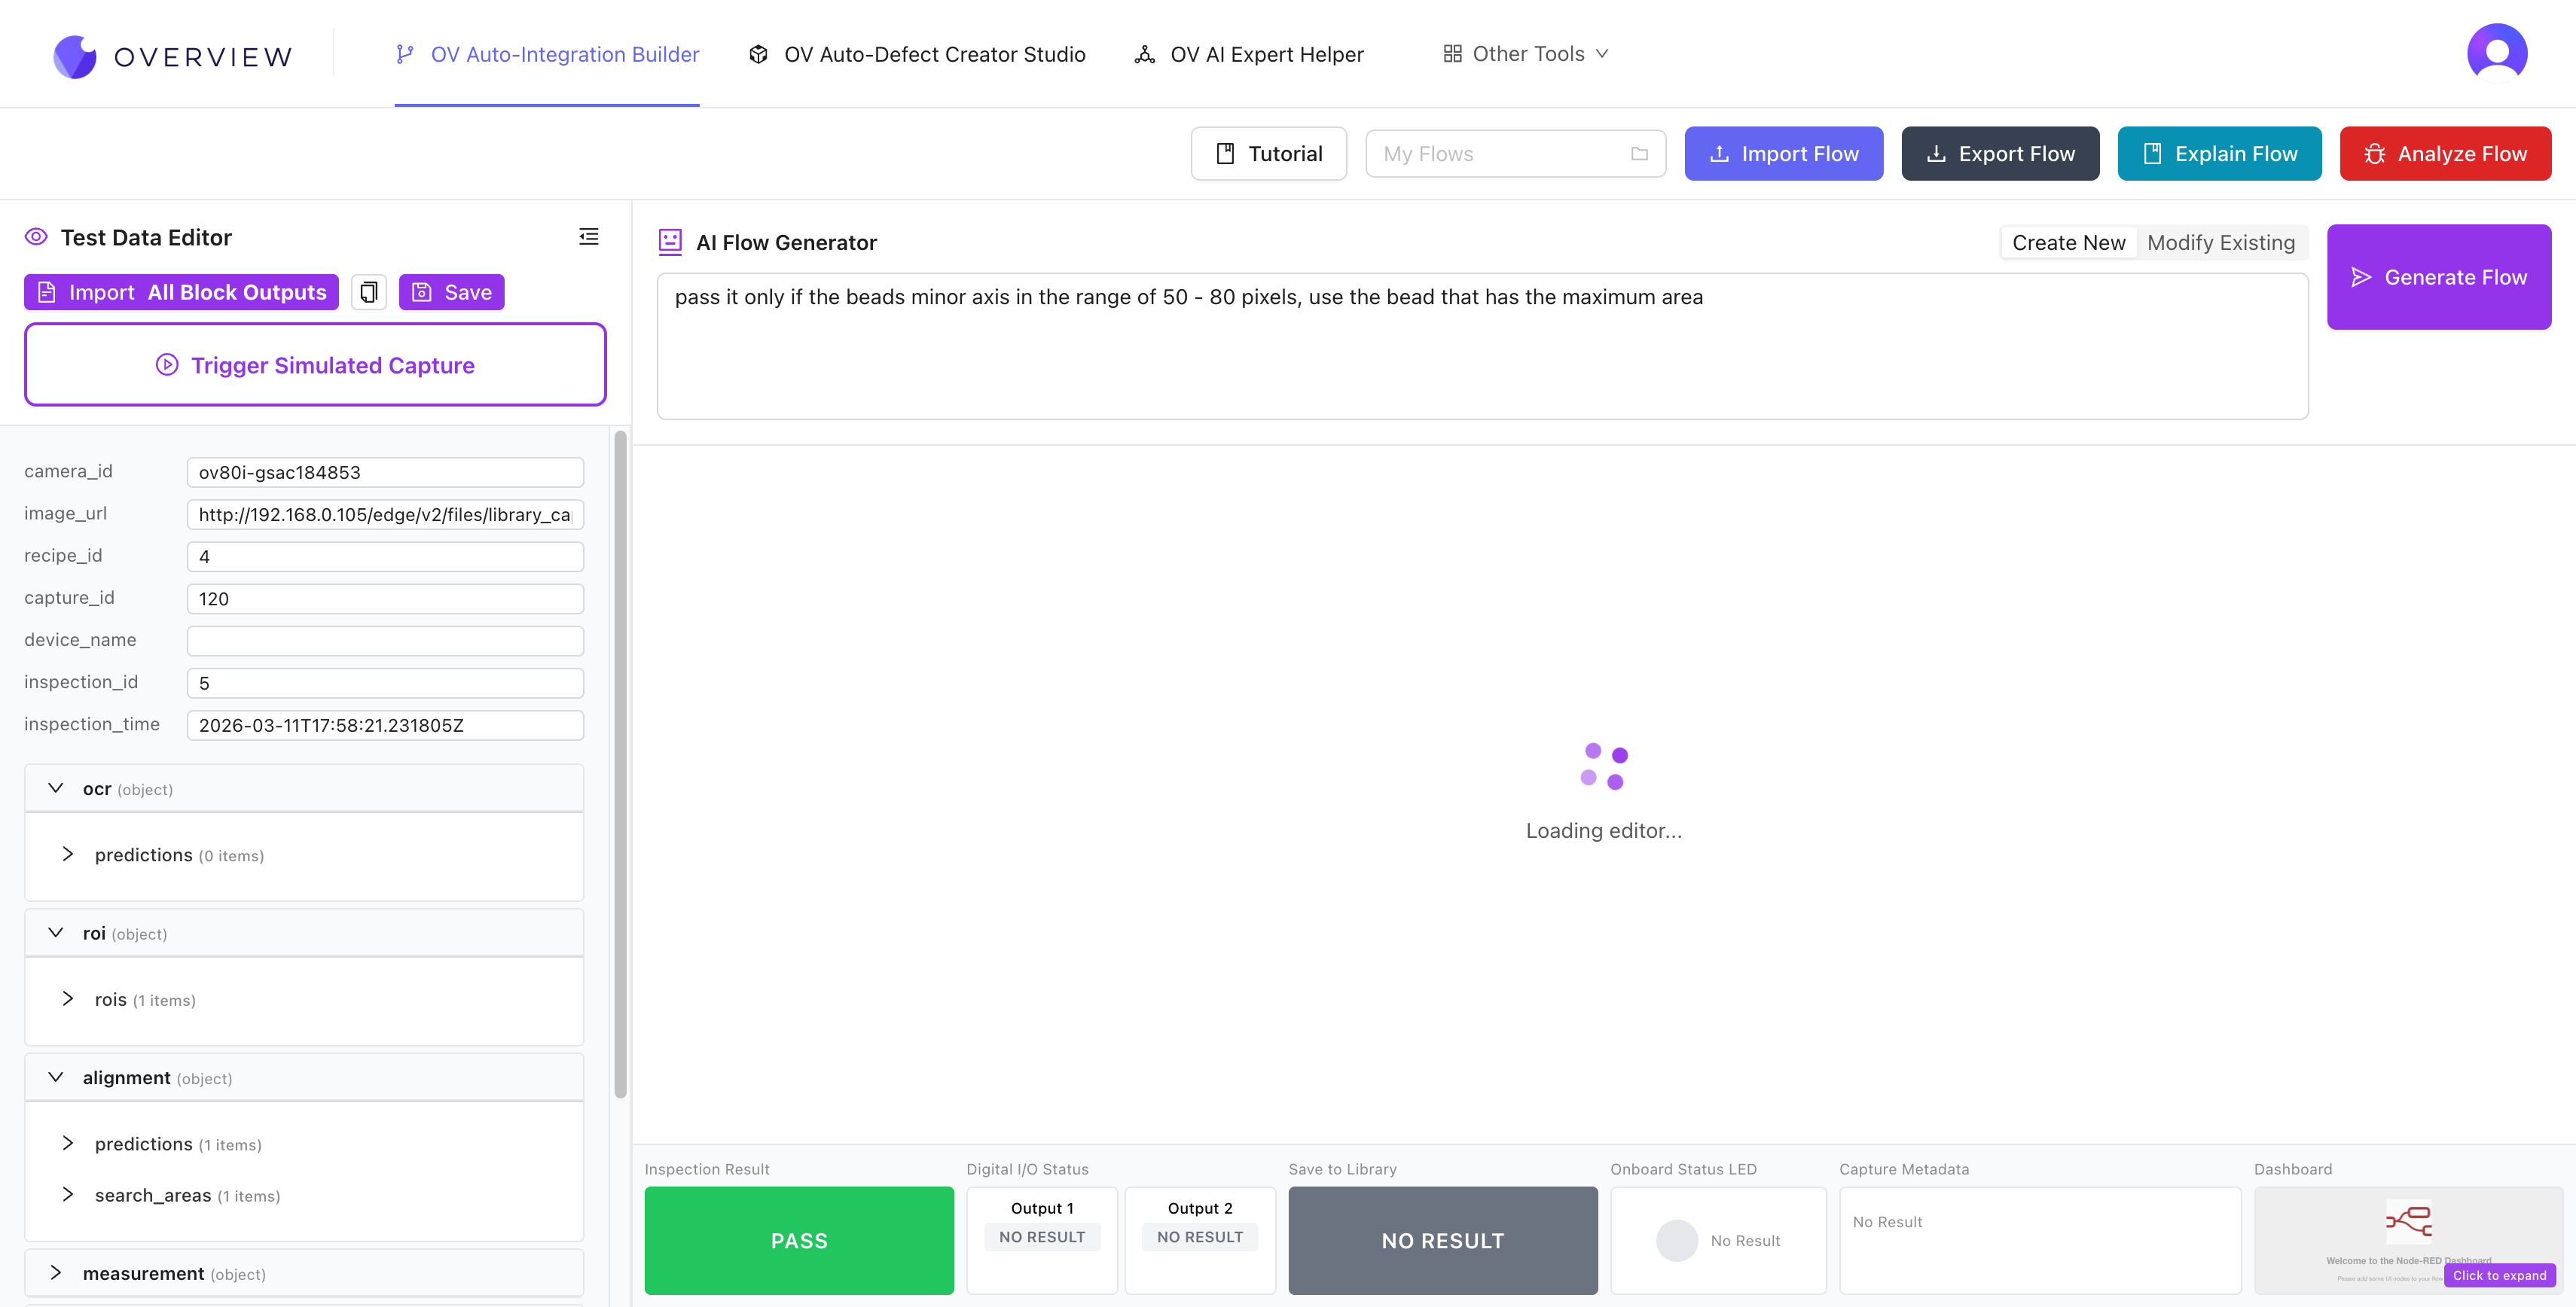This screenshot has height=1307, width=2576.
Task: Collapse the ocr object section
Action: pos(56,788)
